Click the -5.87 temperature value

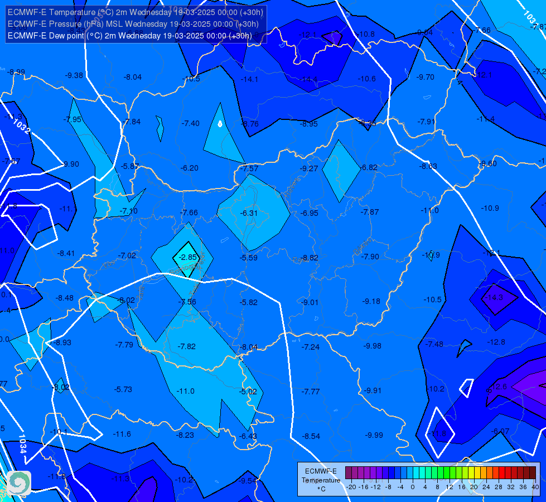pyautogui.click(x=130, y=167)
